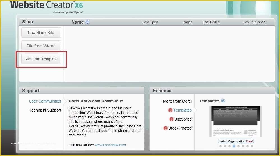Open the www.coreldraw.com link

(110, 145)
